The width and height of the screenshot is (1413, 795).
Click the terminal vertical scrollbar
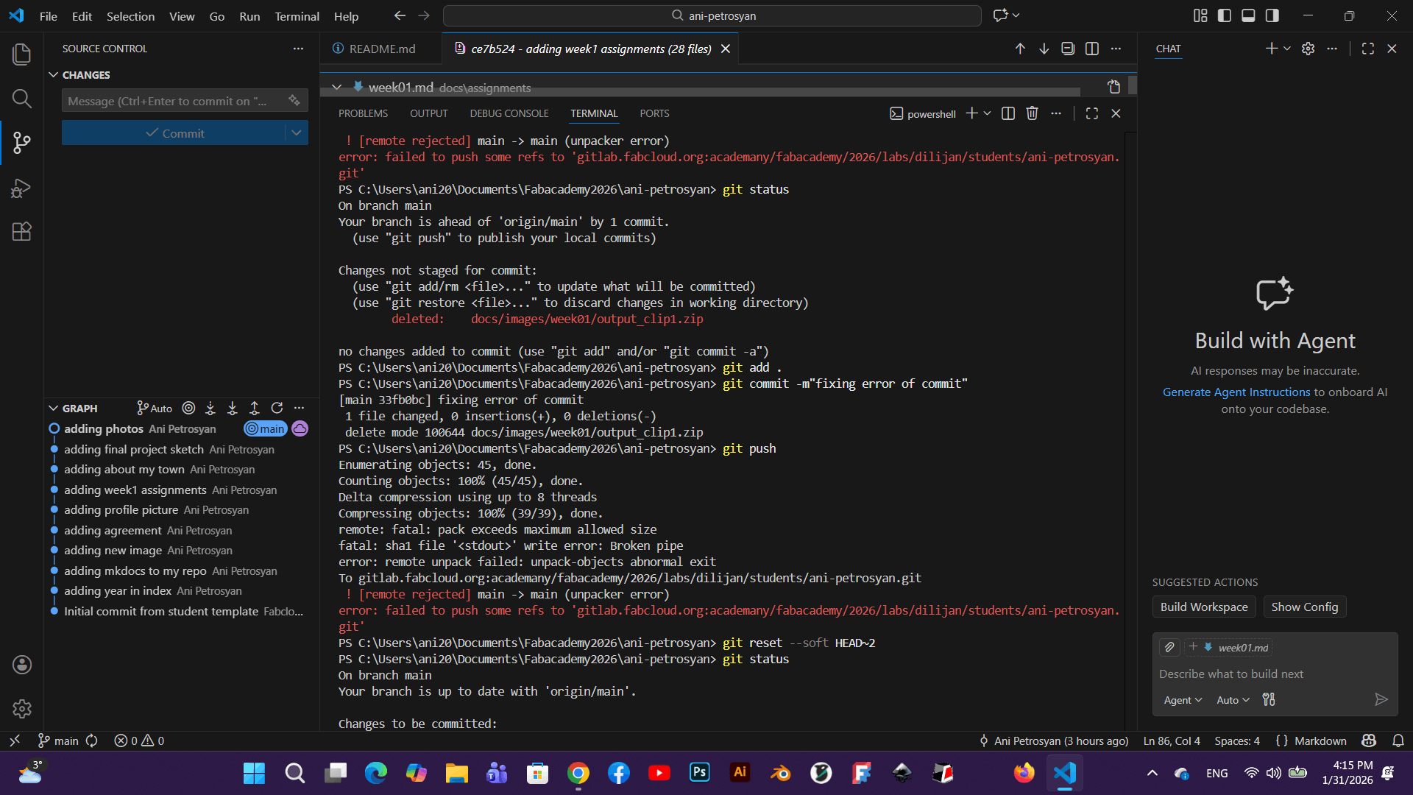coord(1130,427)
